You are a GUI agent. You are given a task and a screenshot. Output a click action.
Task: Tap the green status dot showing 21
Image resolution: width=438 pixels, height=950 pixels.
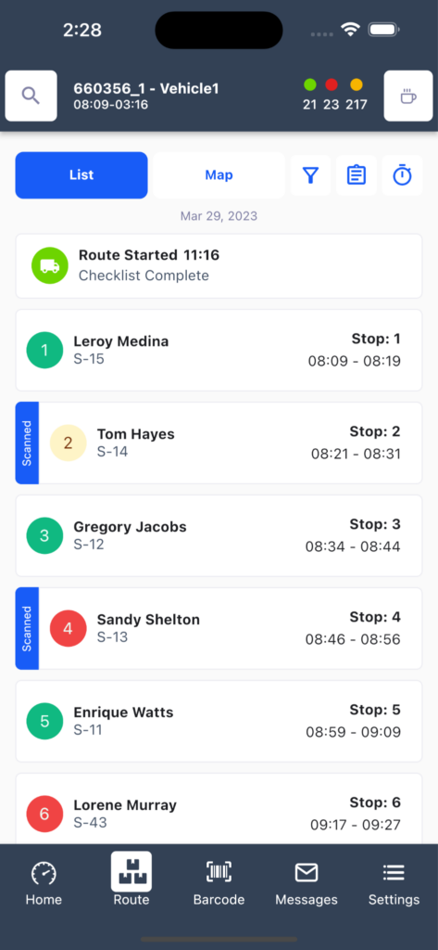tap(309, 84)
